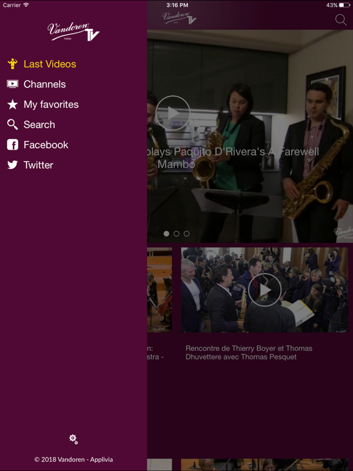
Task: Play the Thierry Boyer Thomas Pesquet video
Action: click(x=265, y=290)
